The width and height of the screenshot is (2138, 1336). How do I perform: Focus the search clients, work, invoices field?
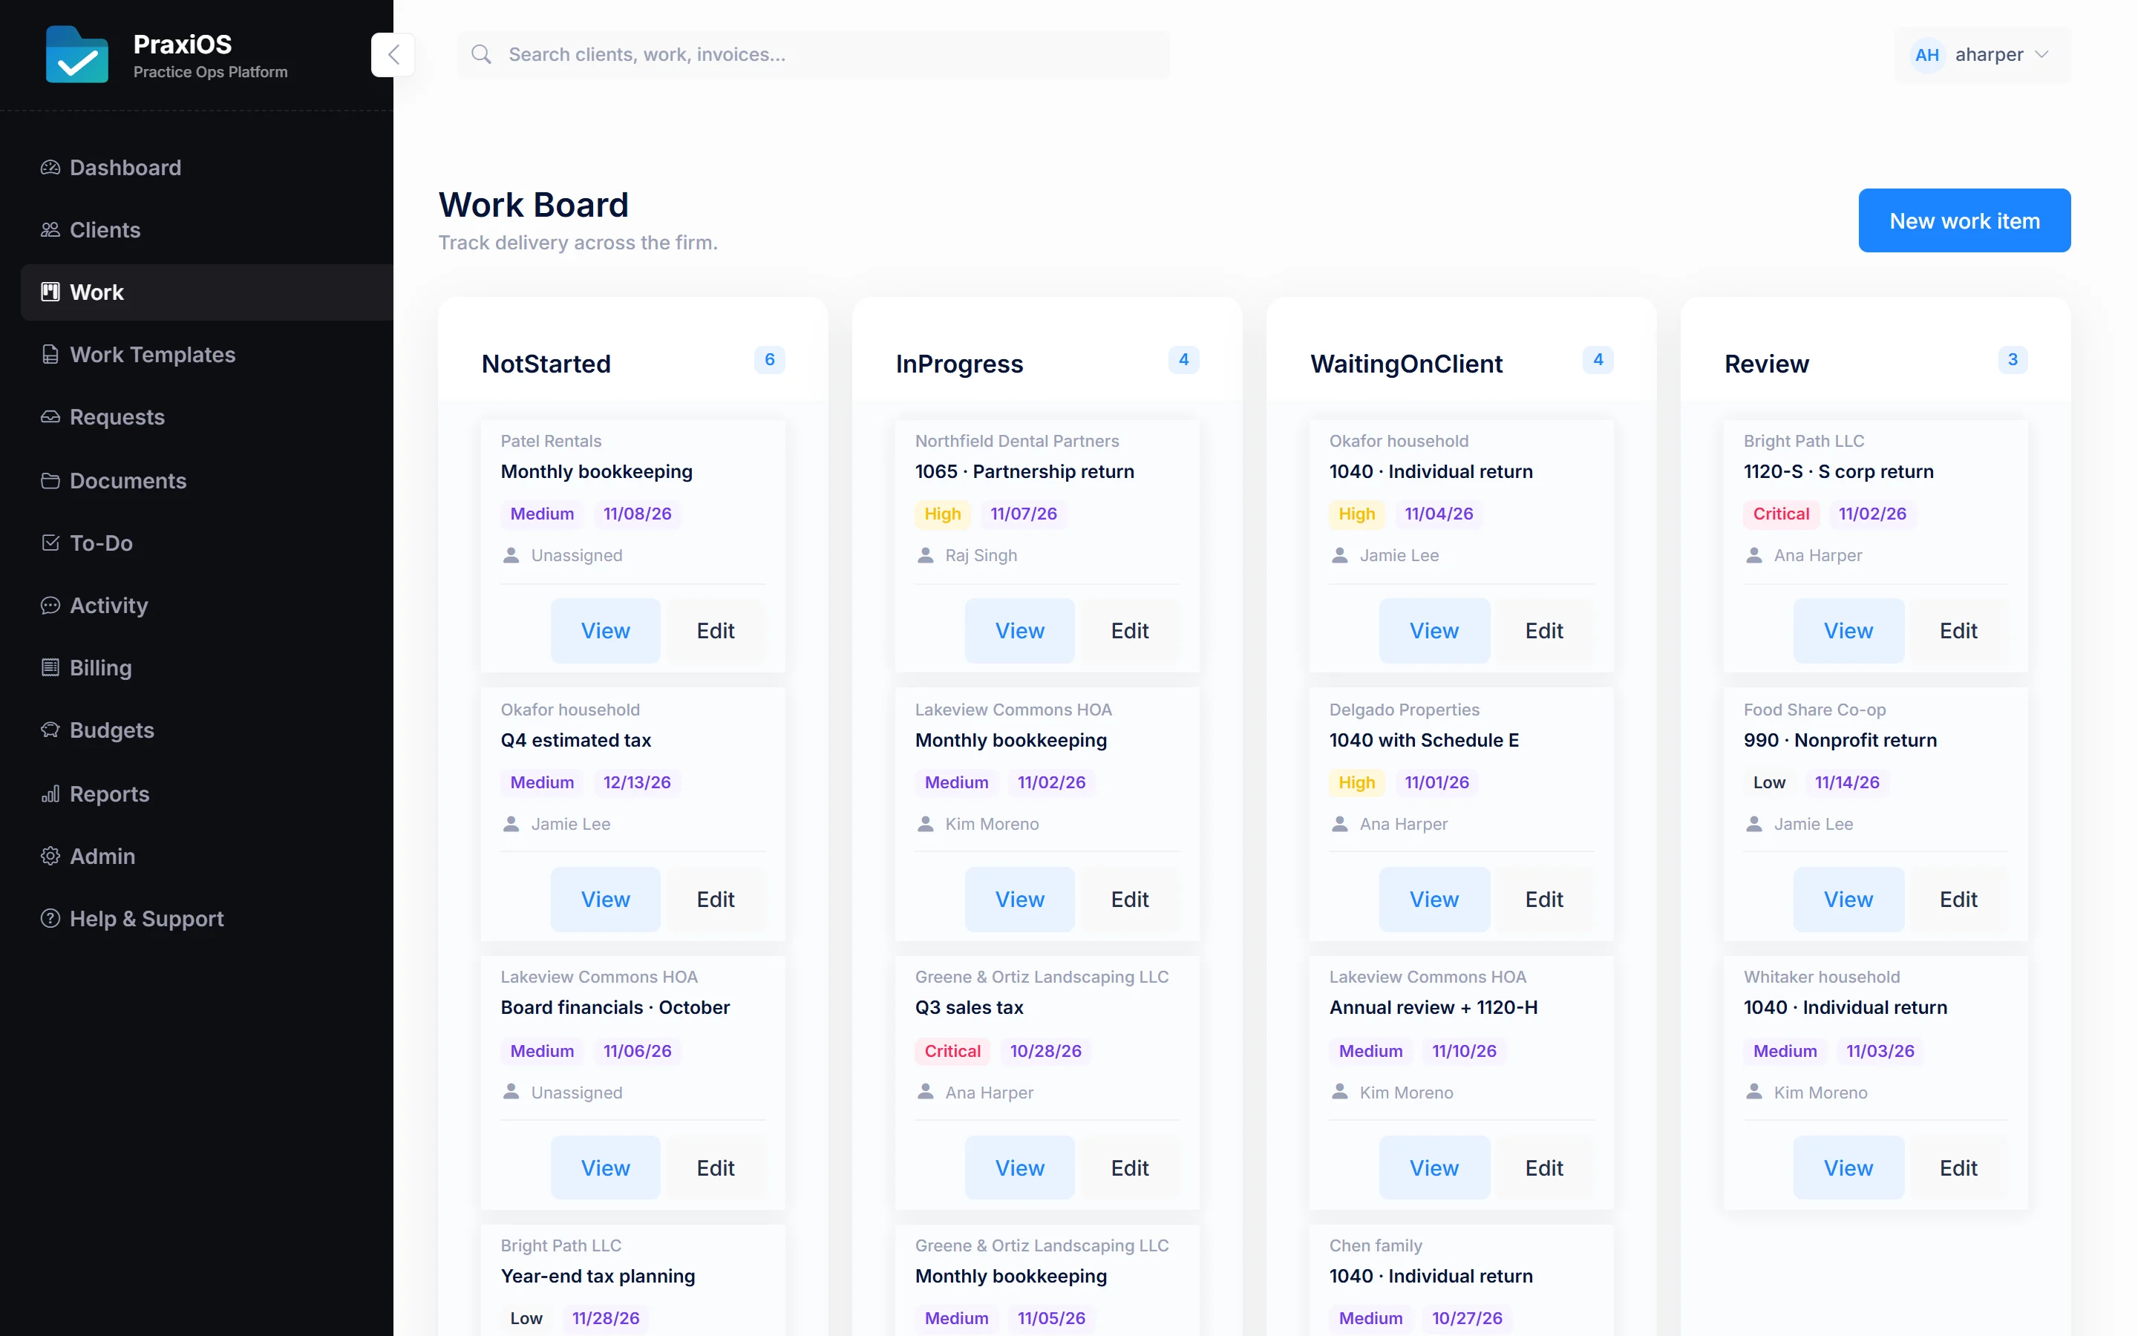coord(814,55)
